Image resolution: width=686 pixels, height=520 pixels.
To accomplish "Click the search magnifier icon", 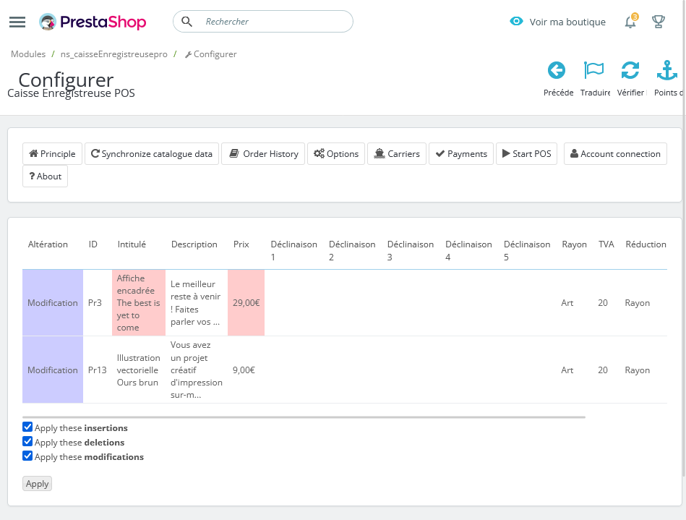I will click(x=186, y=22).
